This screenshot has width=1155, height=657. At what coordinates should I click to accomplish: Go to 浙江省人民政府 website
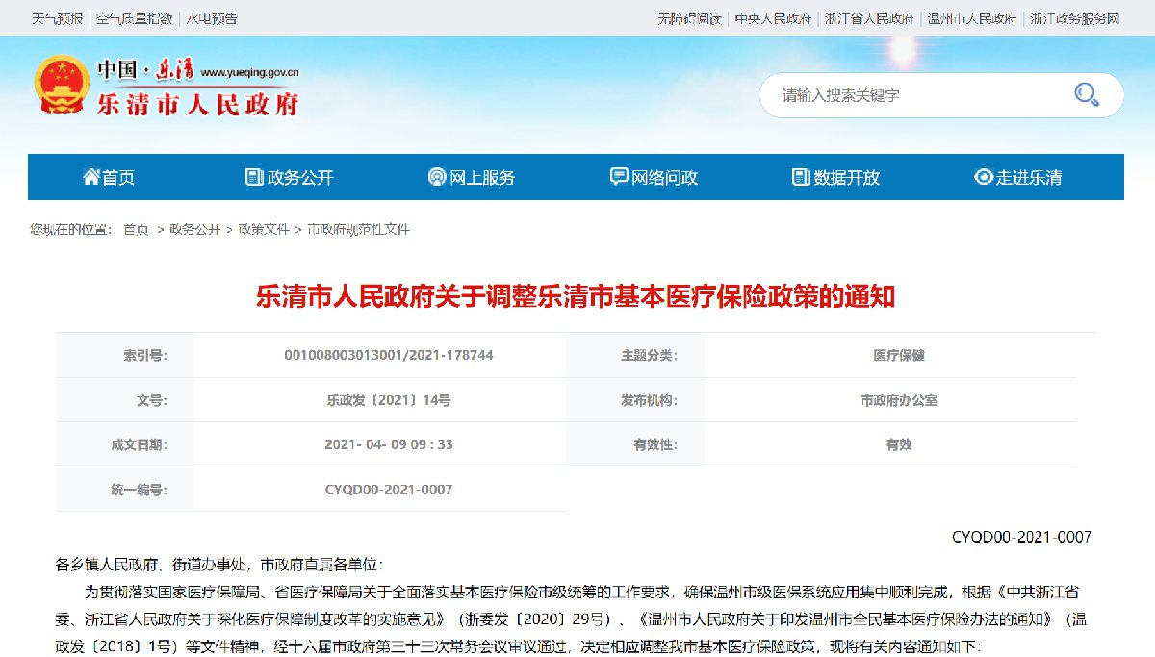point(869,18)
